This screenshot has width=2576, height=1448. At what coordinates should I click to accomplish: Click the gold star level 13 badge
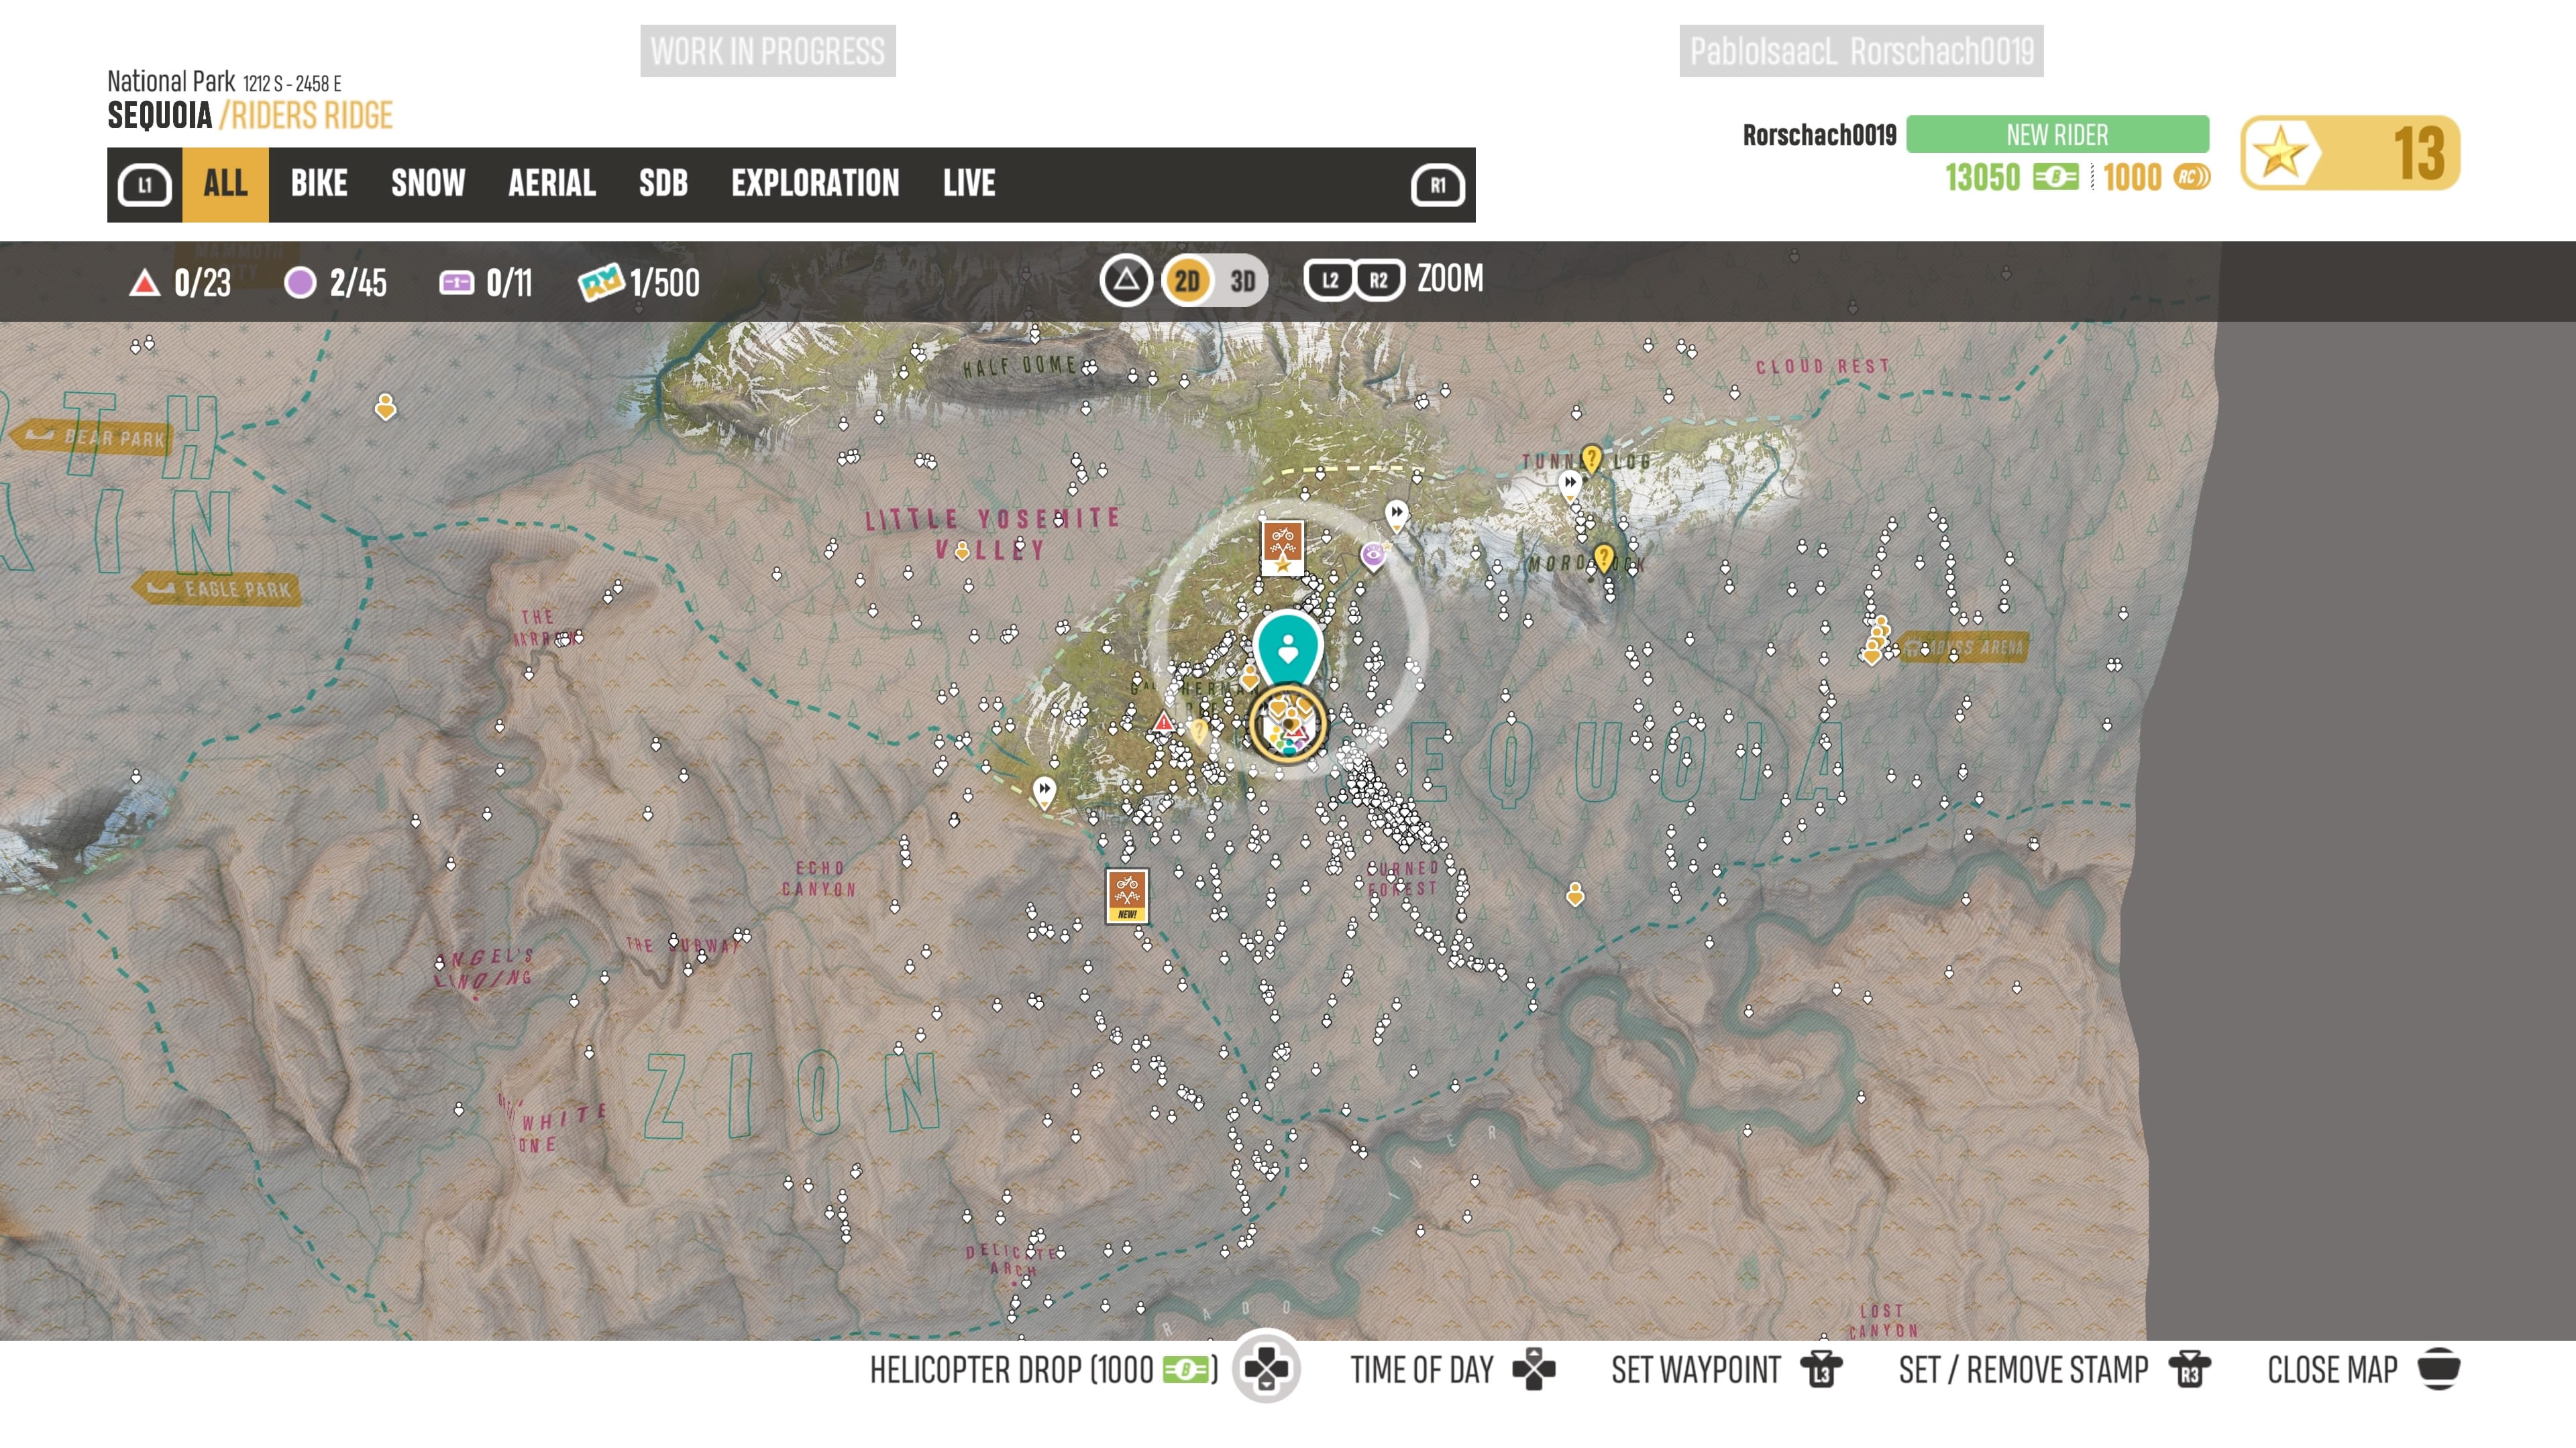click(2349, 153)
